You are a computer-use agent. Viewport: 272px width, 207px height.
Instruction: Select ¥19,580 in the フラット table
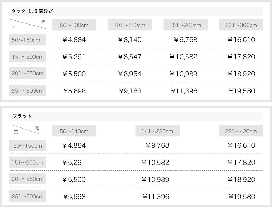point(242,196)
